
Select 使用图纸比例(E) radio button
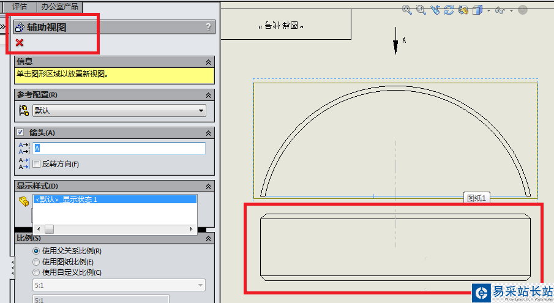pos(36,262)
